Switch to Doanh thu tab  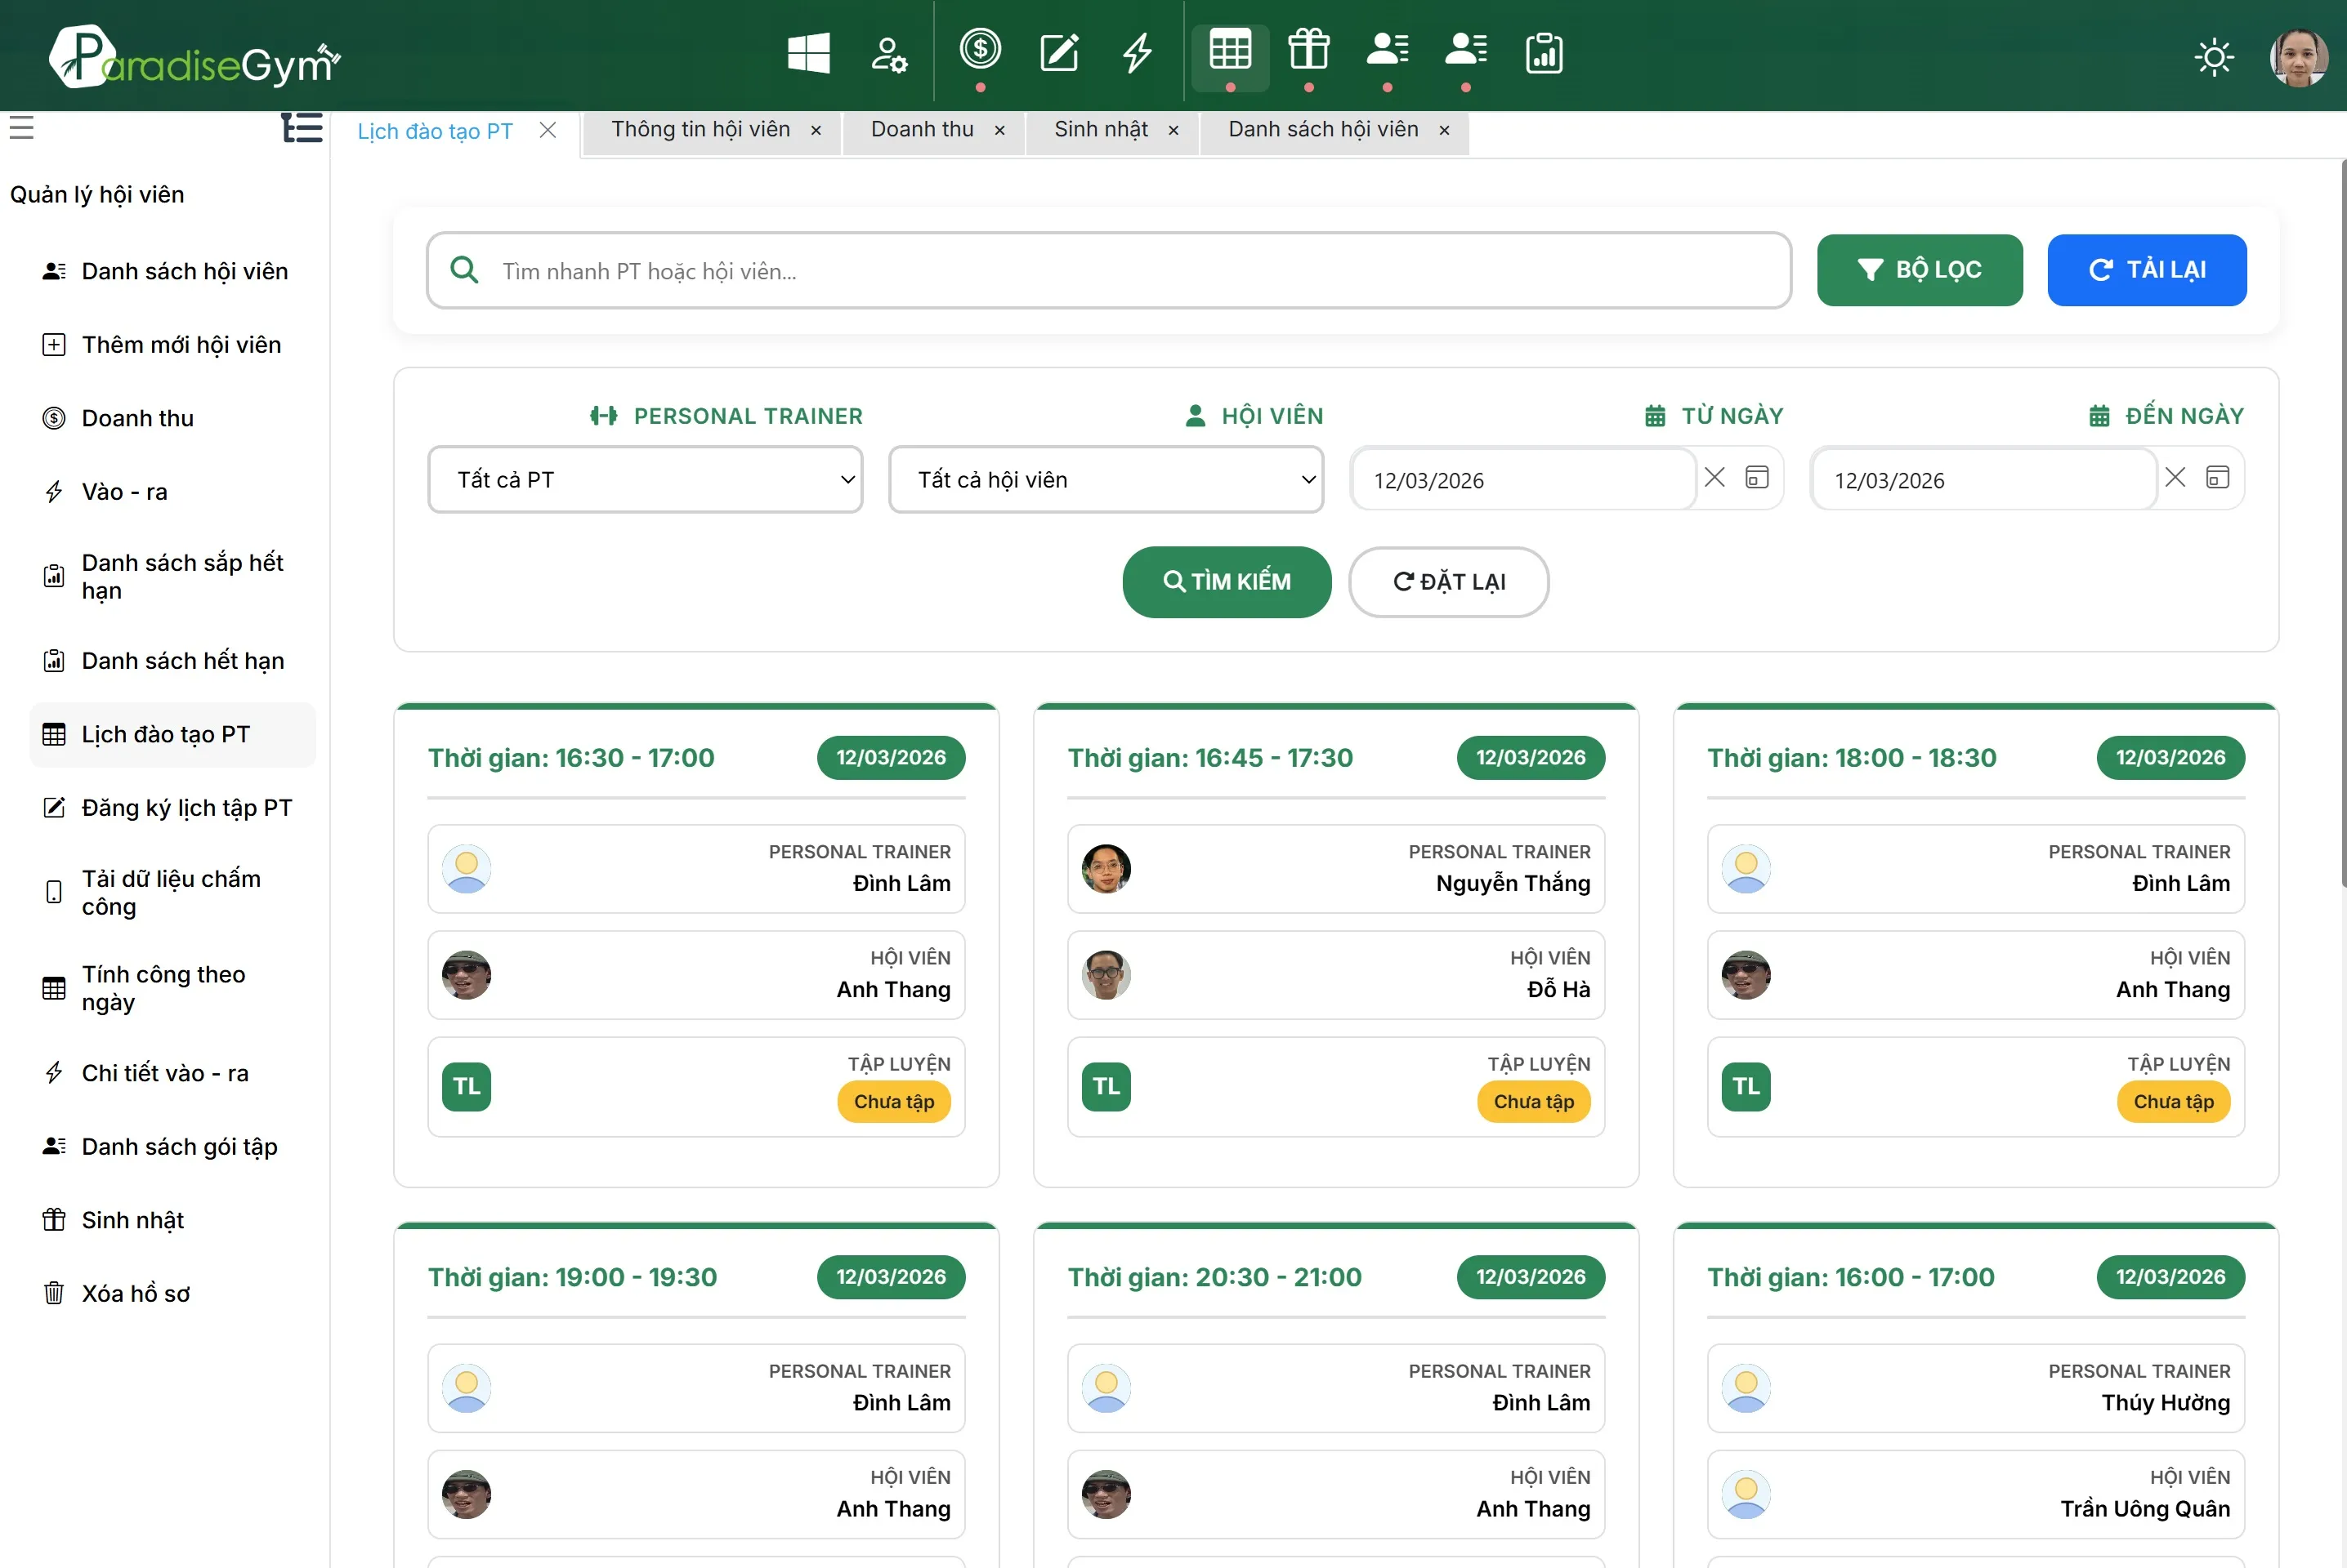click(x=921, y=130)
